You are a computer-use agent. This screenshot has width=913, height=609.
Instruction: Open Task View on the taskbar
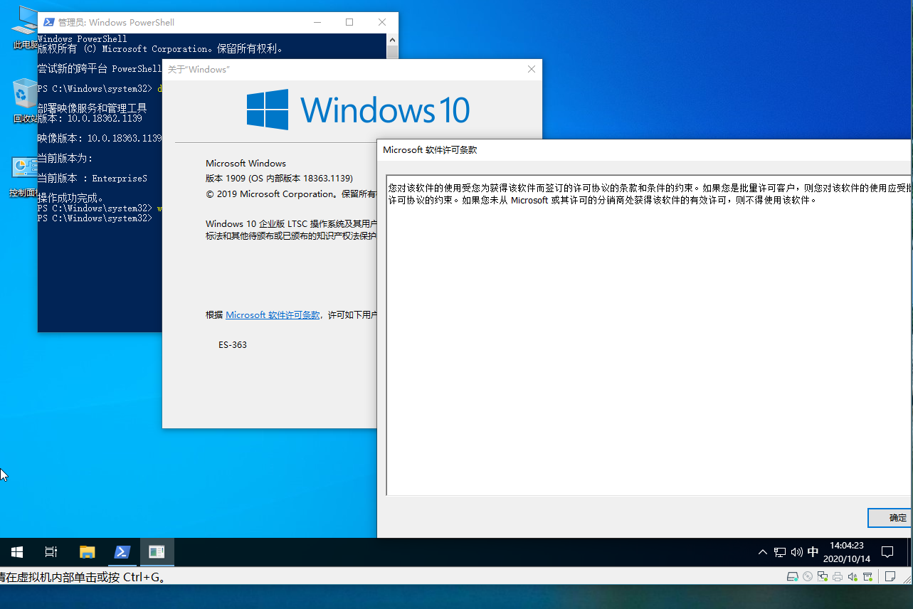(x=51, y=552)
